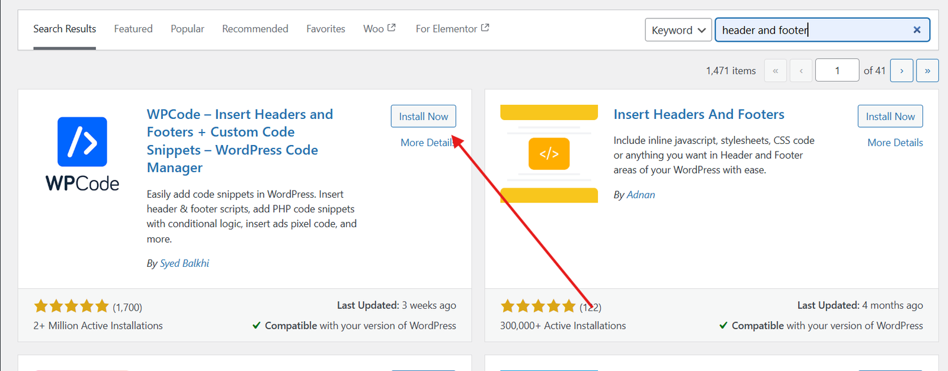Click the WPCode star rating
The width and height of the screenshot is (948, 371).
(72, 306)
